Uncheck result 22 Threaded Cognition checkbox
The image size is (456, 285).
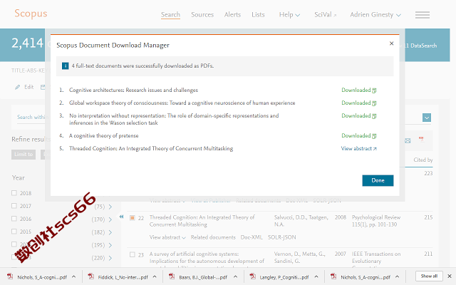pos(133,218)
